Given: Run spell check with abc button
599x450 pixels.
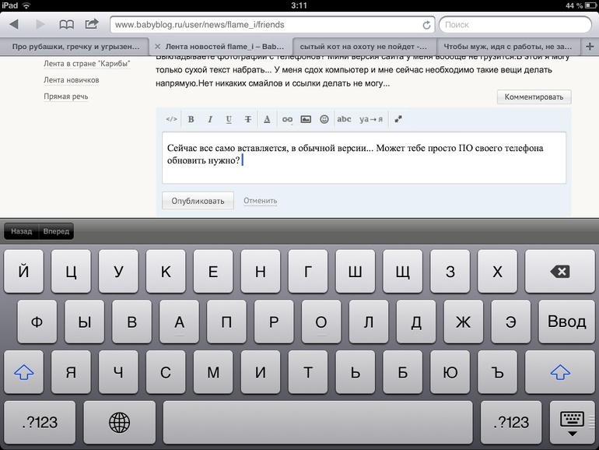Looking at the screenshot, I should coord(344,119).
